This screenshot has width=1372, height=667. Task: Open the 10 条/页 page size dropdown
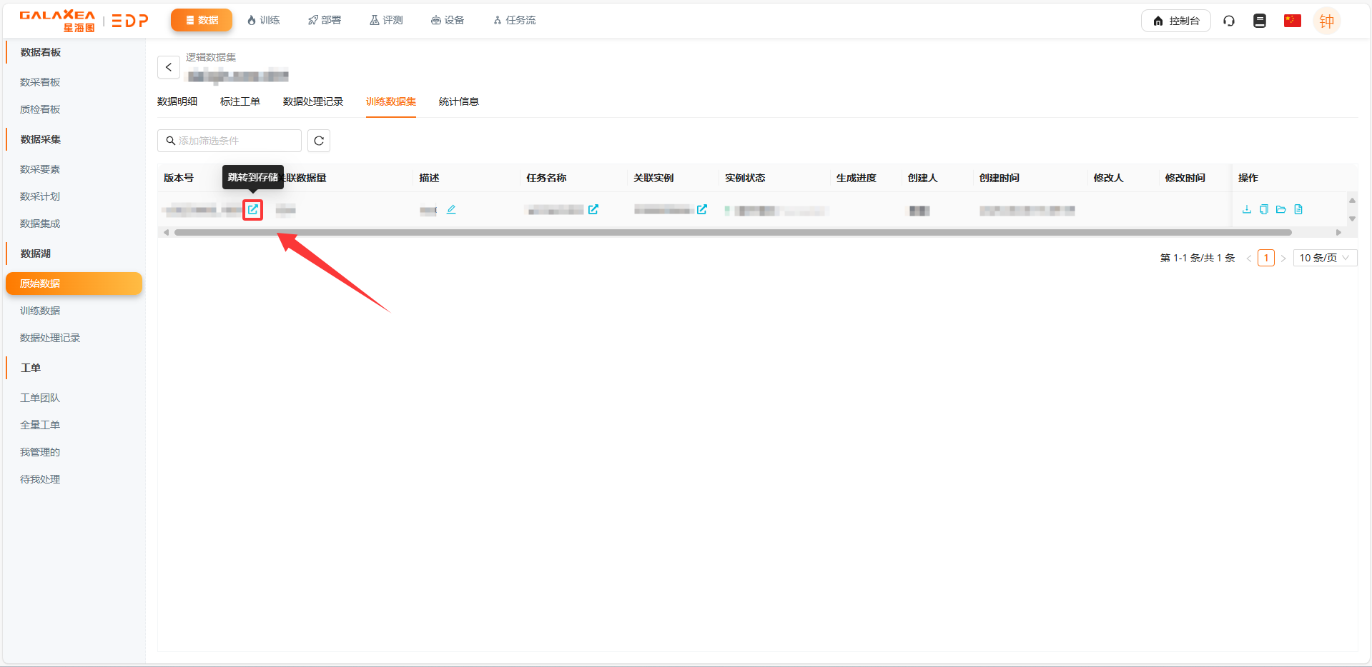point(1324,258)
